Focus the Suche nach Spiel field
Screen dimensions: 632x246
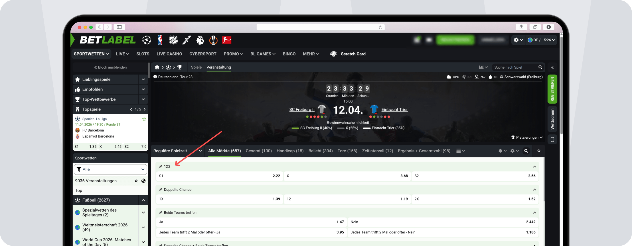515,67
